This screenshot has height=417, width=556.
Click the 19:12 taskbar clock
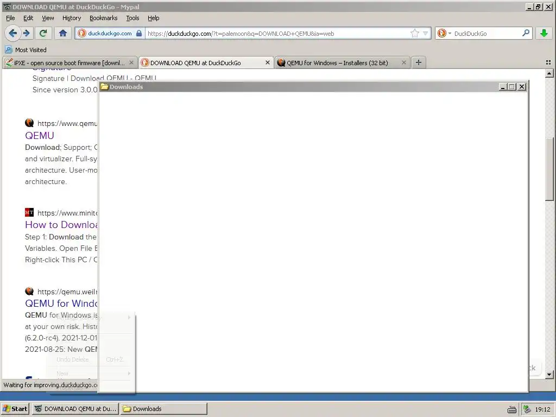tap(542, 409)
